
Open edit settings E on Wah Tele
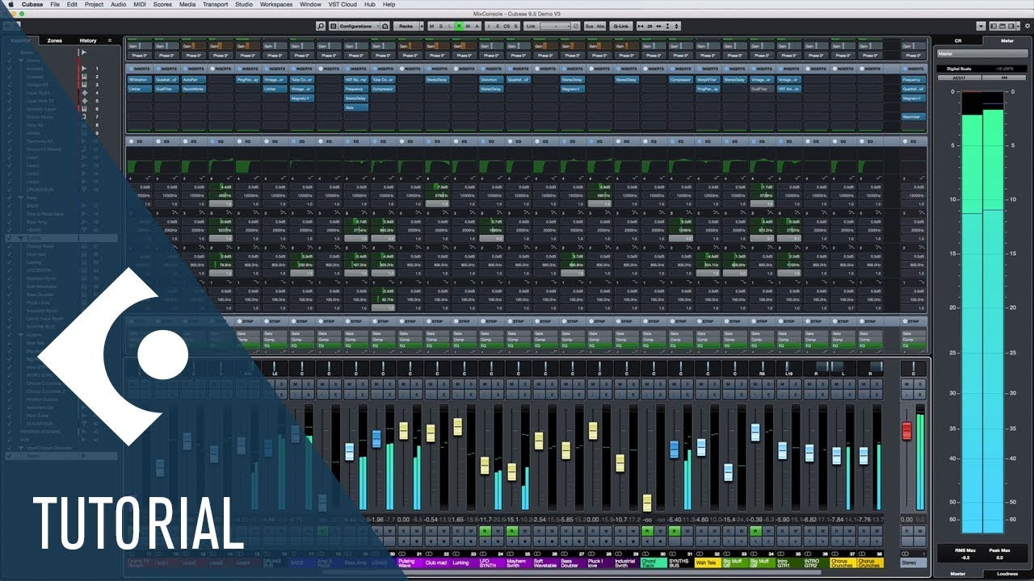click(714, 395)
